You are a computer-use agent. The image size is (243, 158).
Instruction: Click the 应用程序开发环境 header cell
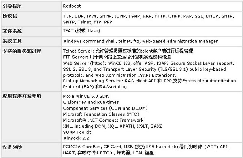coord(31,117)
